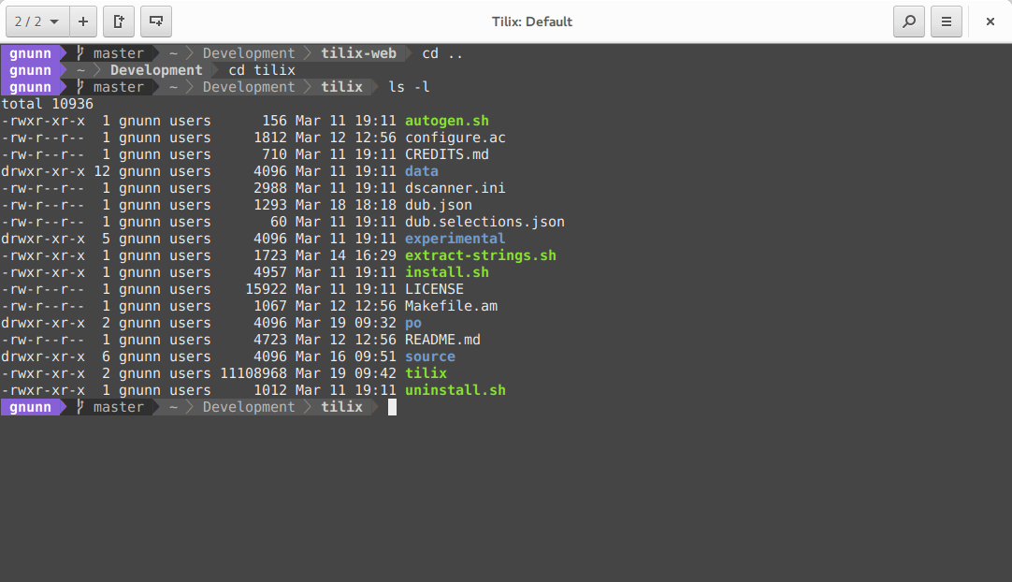Open the 2 / 2 session switcher dropdown
The image size is (1012, 582).
(36, 22)
